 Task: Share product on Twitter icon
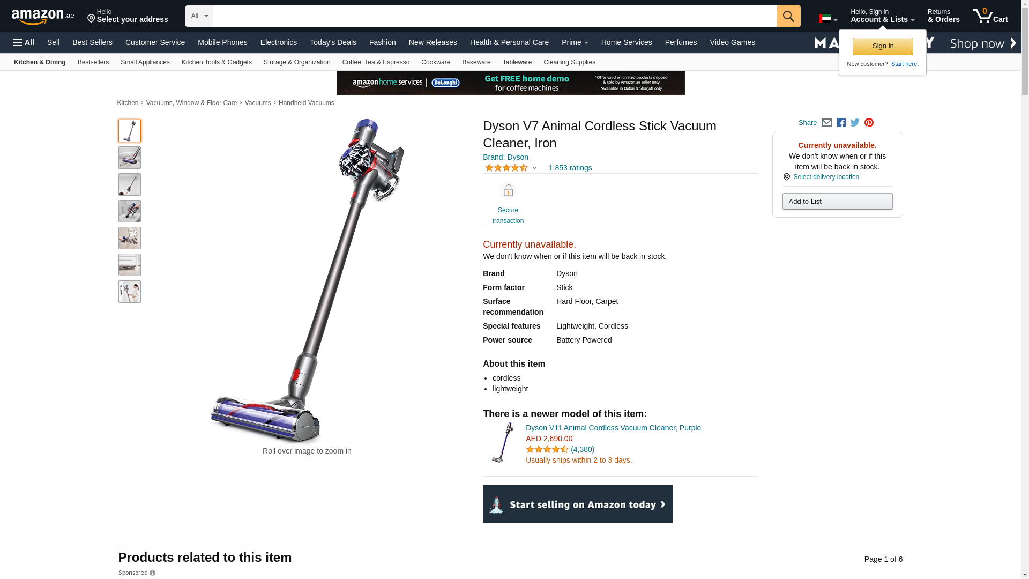855,123
